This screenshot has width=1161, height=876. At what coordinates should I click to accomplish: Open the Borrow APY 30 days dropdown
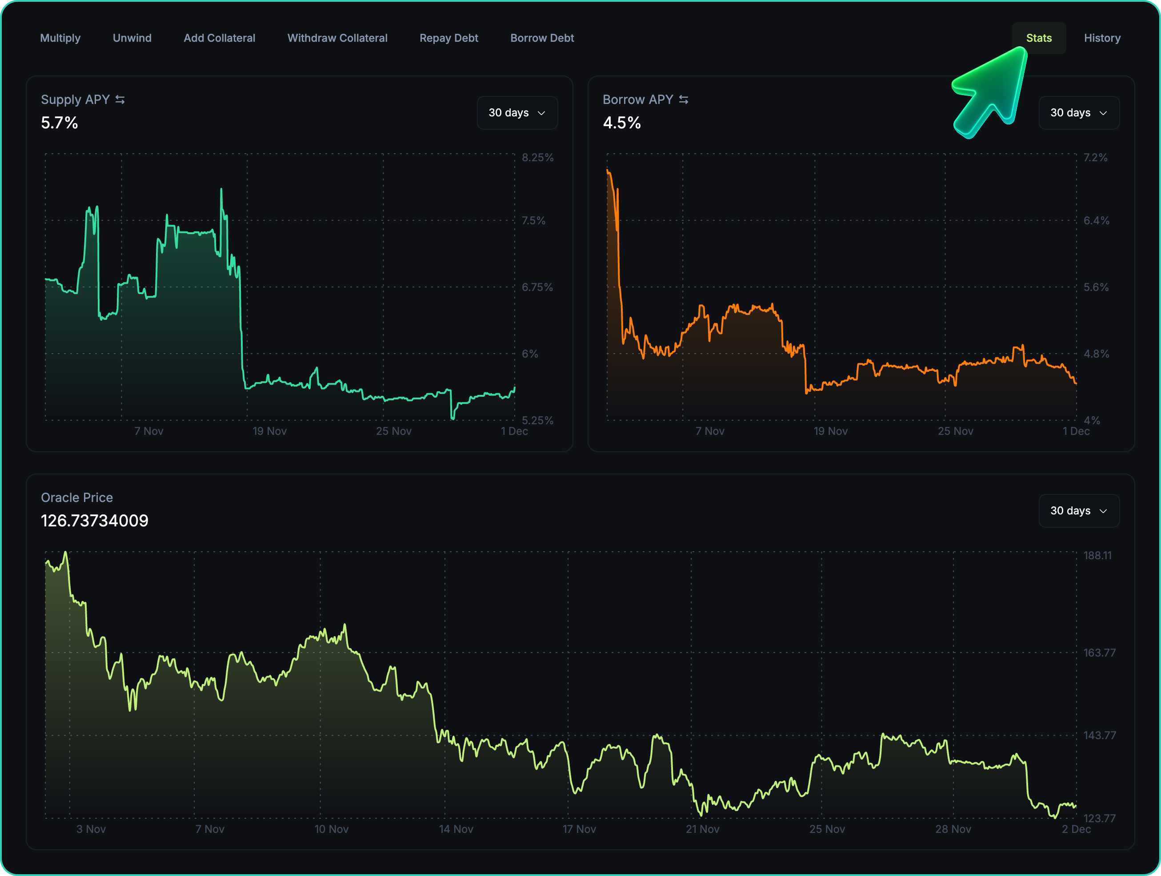[x=1079, y=113]
